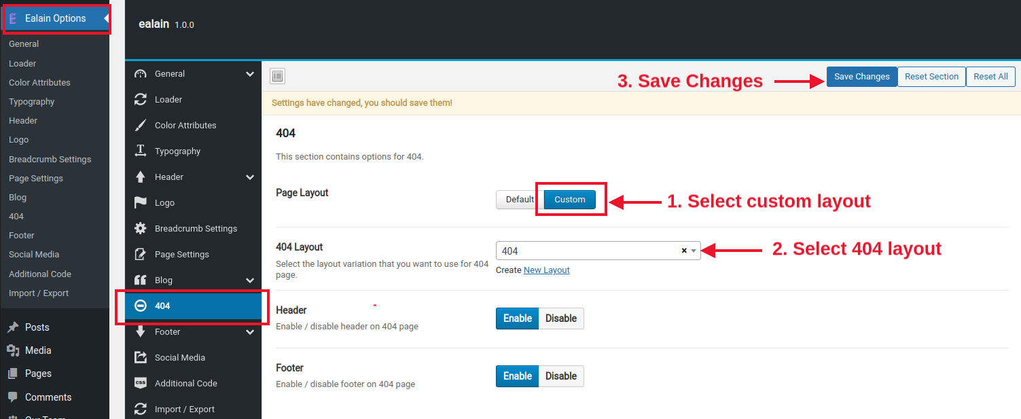Open Footer in sidebar submenu
This screenshot has width=1021, height=419.
(22, 235)
